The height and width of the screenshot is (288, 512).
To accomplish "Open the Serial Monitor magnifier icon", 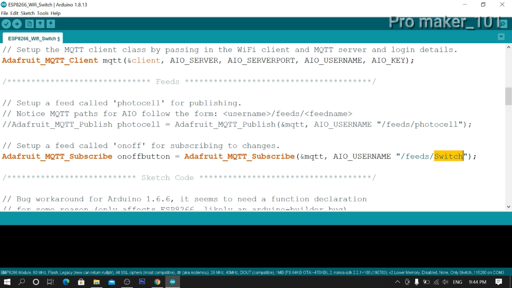I will tap(503, 23).
